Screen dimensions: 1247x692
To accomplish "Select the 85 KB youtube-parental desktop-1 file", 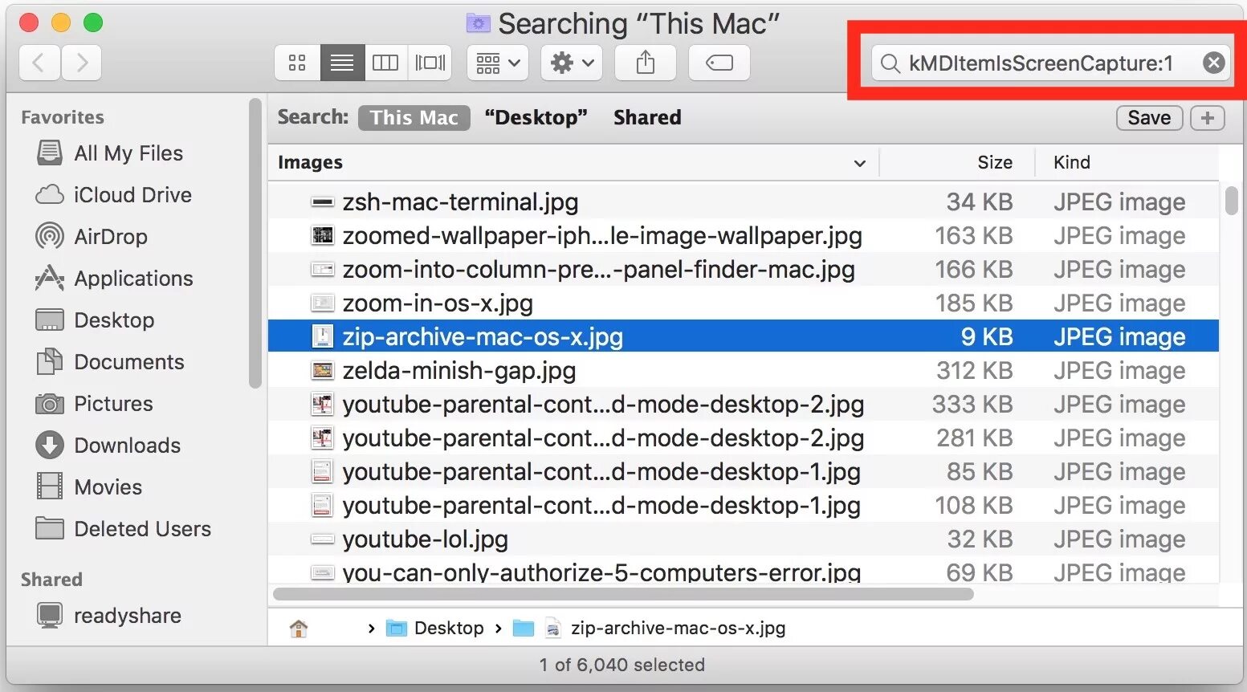I will coord(744,471).
